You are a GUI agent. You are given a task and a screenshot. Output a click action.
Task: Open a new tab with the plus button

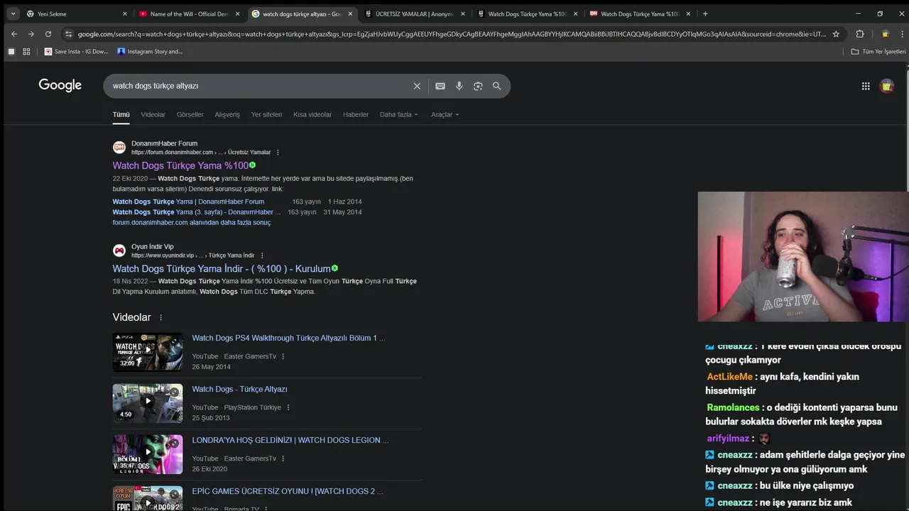pyautogui.click(x=705, y=13)
